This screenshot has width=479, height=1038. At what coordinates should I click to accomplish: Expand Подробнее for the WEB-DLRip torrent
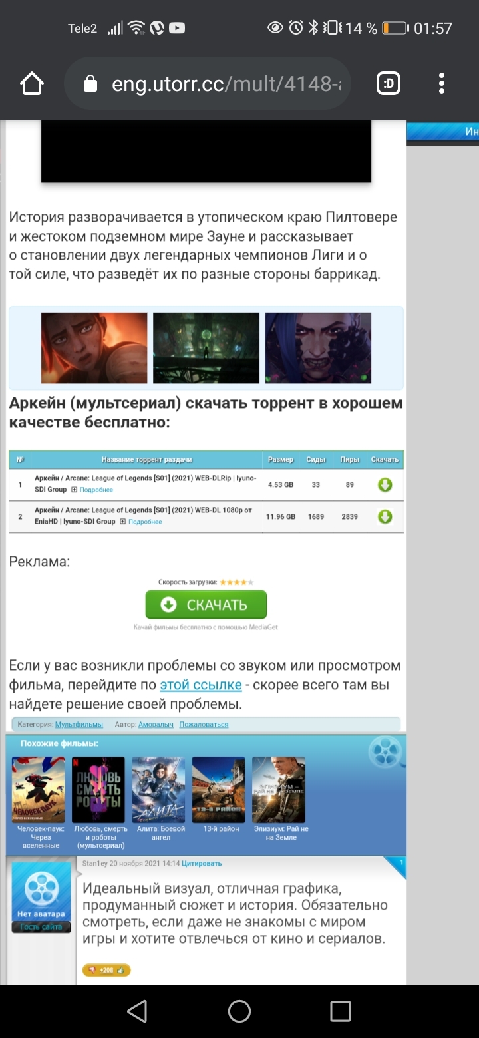[x=96, y=490]
